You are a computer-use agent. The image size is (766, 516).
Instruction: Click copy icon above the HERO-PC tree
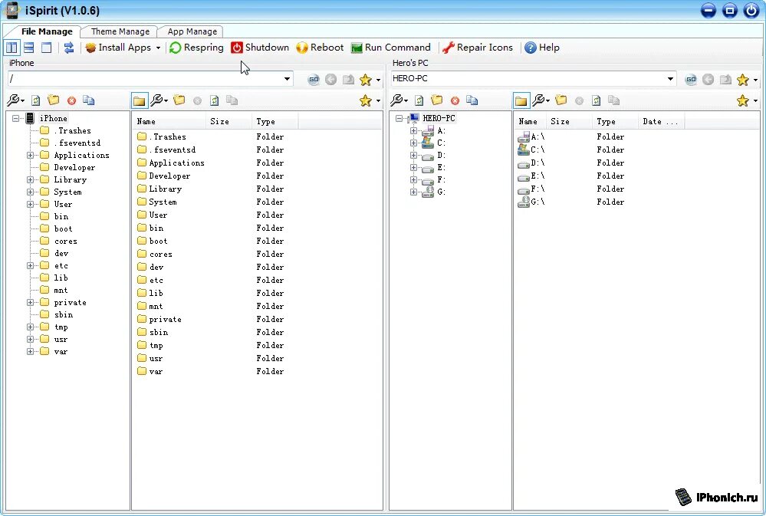tap(472, 100)
